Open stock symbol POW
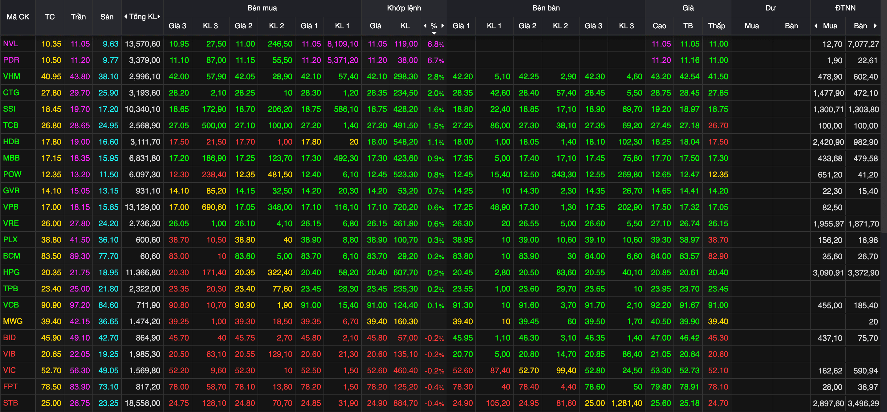 click(x=12, y=174)
